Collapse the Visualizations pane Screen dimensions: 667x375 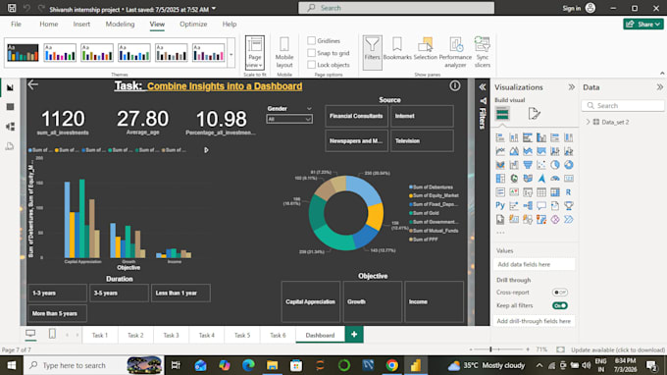(571, 87)
